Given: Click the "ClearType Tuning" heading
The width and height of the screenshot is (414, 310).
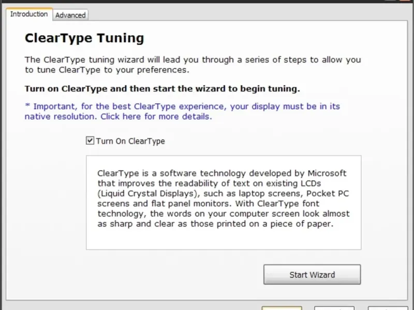Looking at the screenshot, I should pyautogui.click(x=84, y=38).
